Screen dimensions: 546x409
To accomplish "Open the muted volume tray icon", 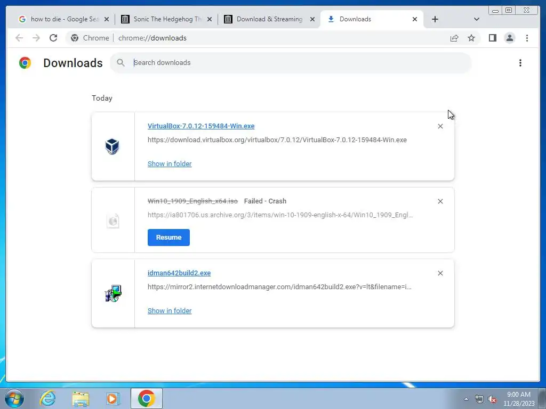I will pyautogui.click(x=492, y=399).
